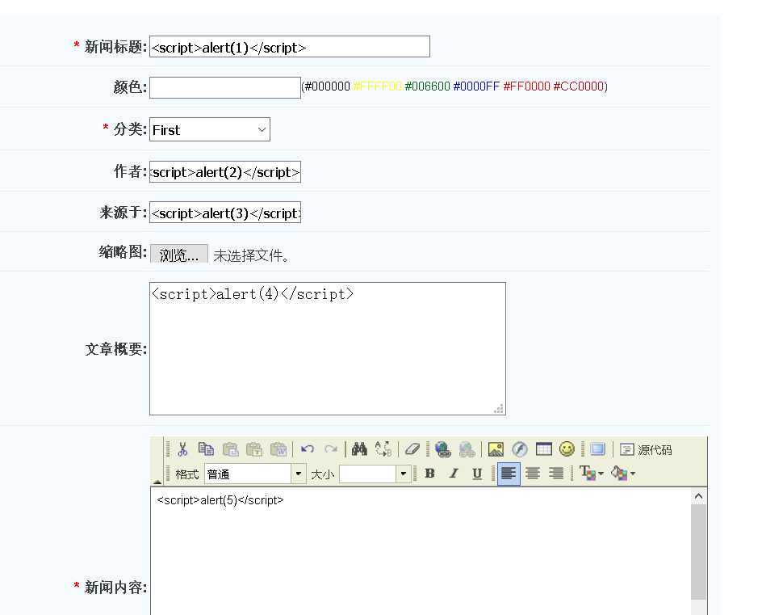Maximize the editor with fit-window icon
Viewport: 762px width, 615px height.
[598, 449]
